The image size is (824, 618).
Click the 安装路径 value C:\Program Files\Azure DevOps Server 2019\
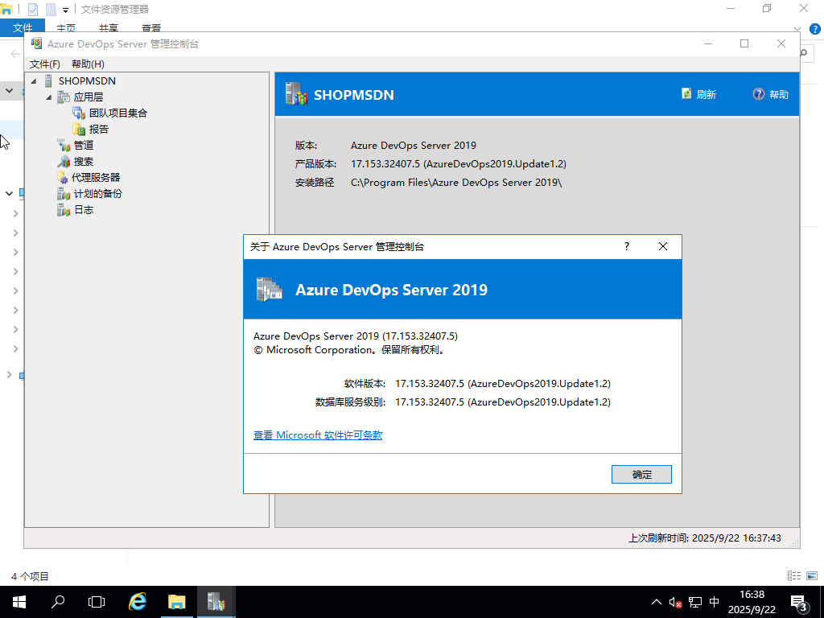tap(456, 183)
